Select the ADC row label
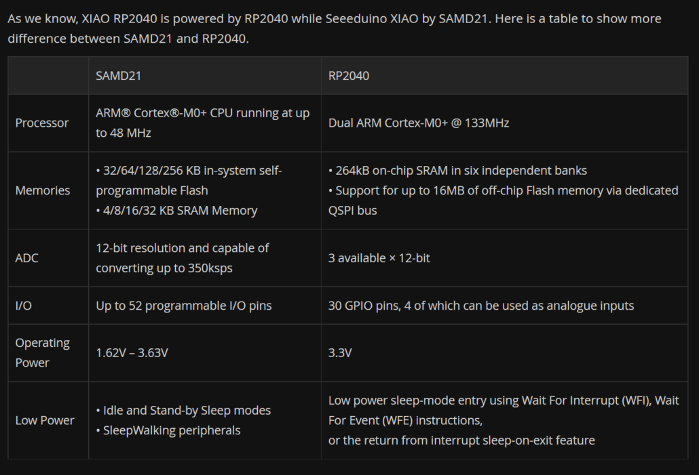Viewport: 699px width, 475px height. (x=27, y=258)
